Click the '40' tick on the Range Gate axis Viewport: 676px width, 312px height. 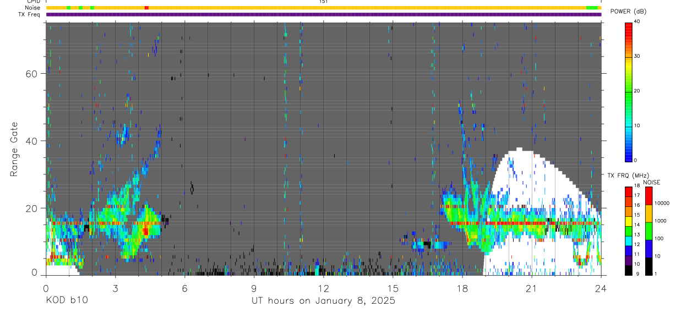[32, 141]
